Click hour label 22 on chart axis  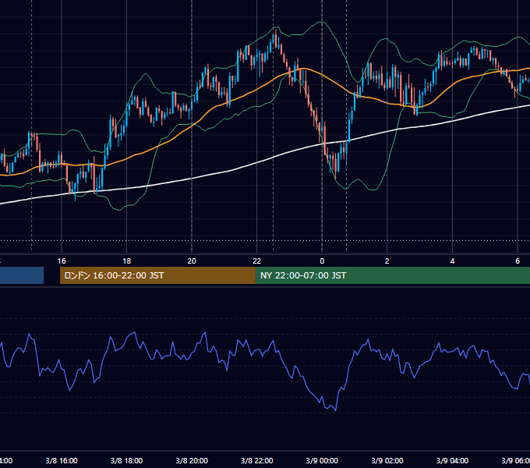pyautogui.click(x=257, y=261)
